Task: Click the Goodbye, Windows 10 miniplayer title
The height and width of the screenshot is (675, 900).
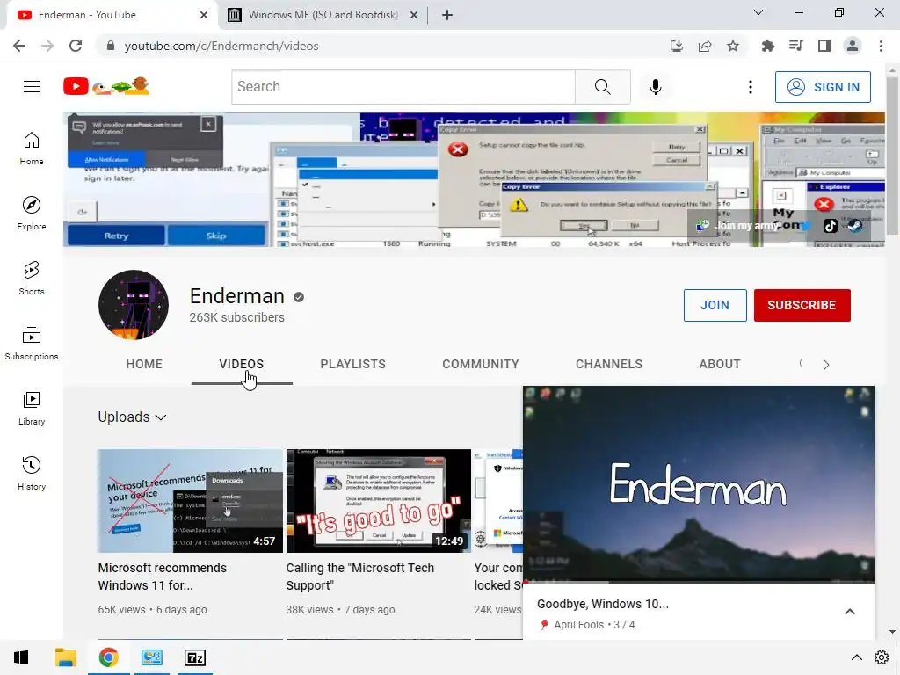Action: click(x=603, y=604)
